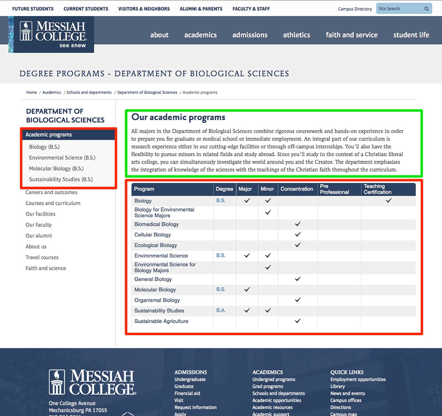
Task: Click General Biology table row name
Action: pos(153,279)
